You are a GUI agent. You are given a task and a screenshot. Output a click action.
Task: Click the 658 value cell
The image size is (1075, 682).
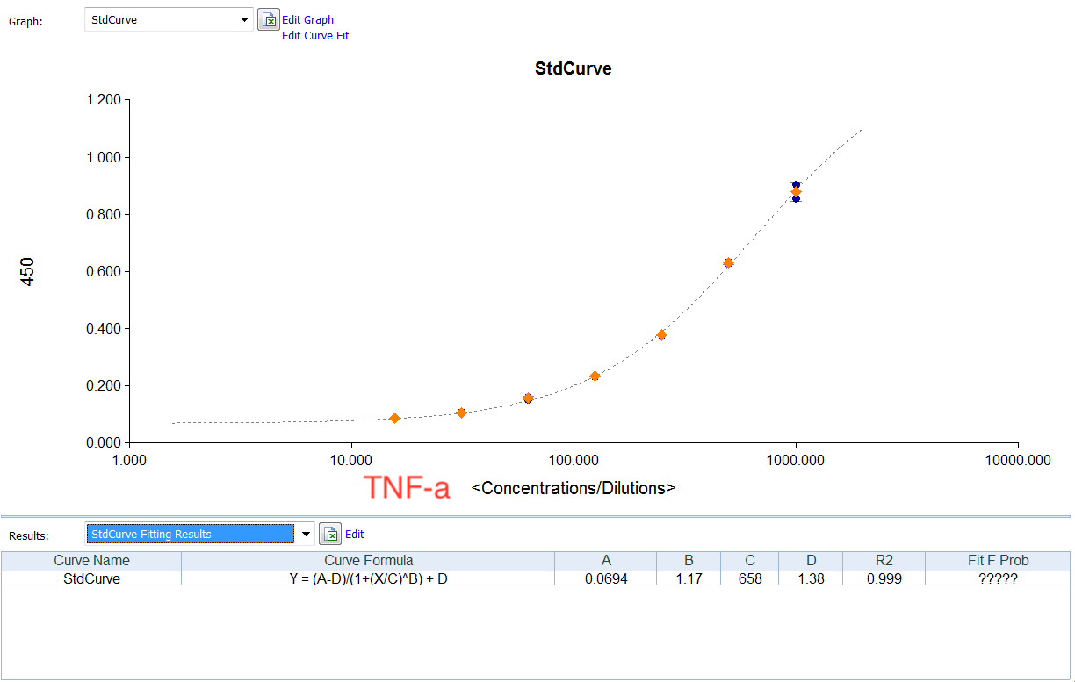[749, 579]
